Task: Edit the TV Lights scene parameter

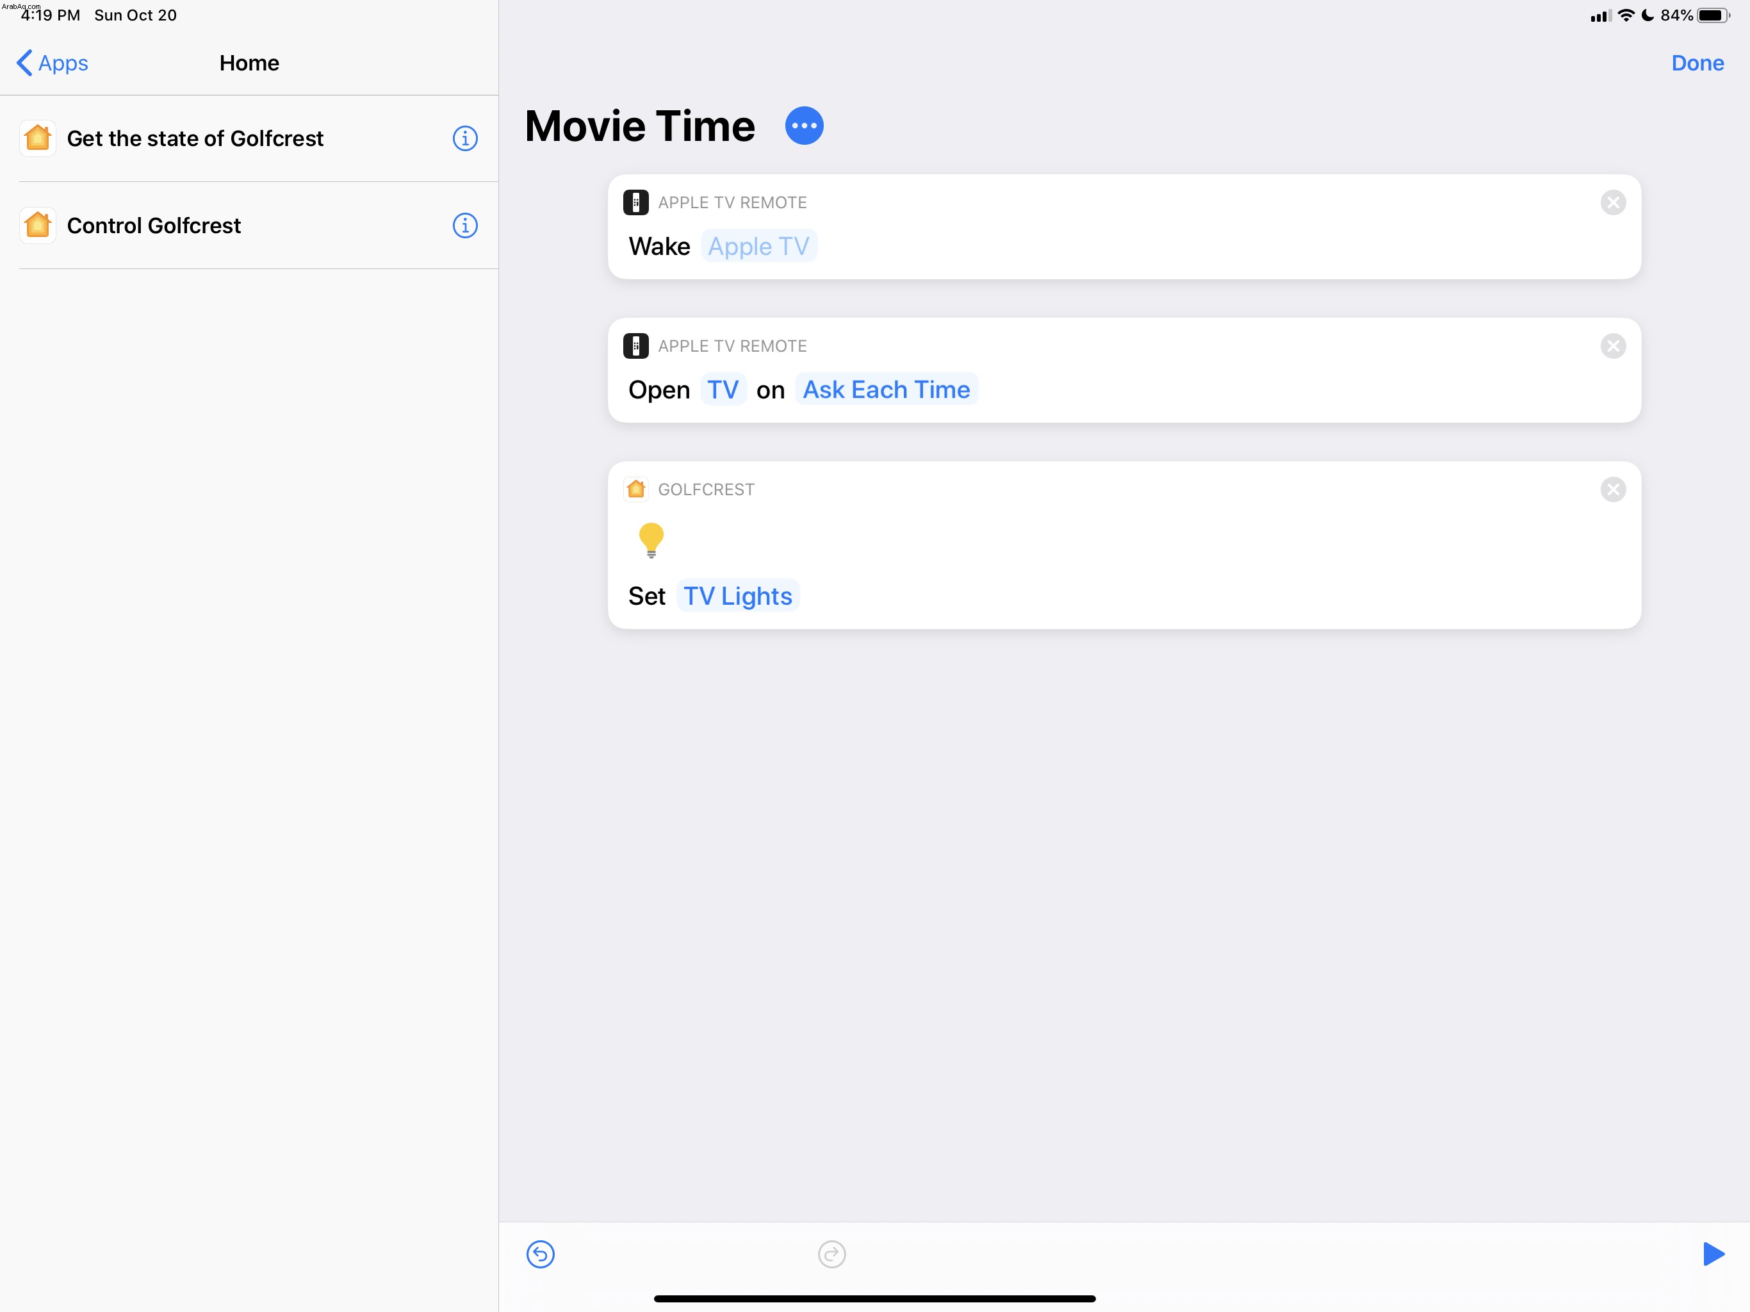Action: coord(737,596)
